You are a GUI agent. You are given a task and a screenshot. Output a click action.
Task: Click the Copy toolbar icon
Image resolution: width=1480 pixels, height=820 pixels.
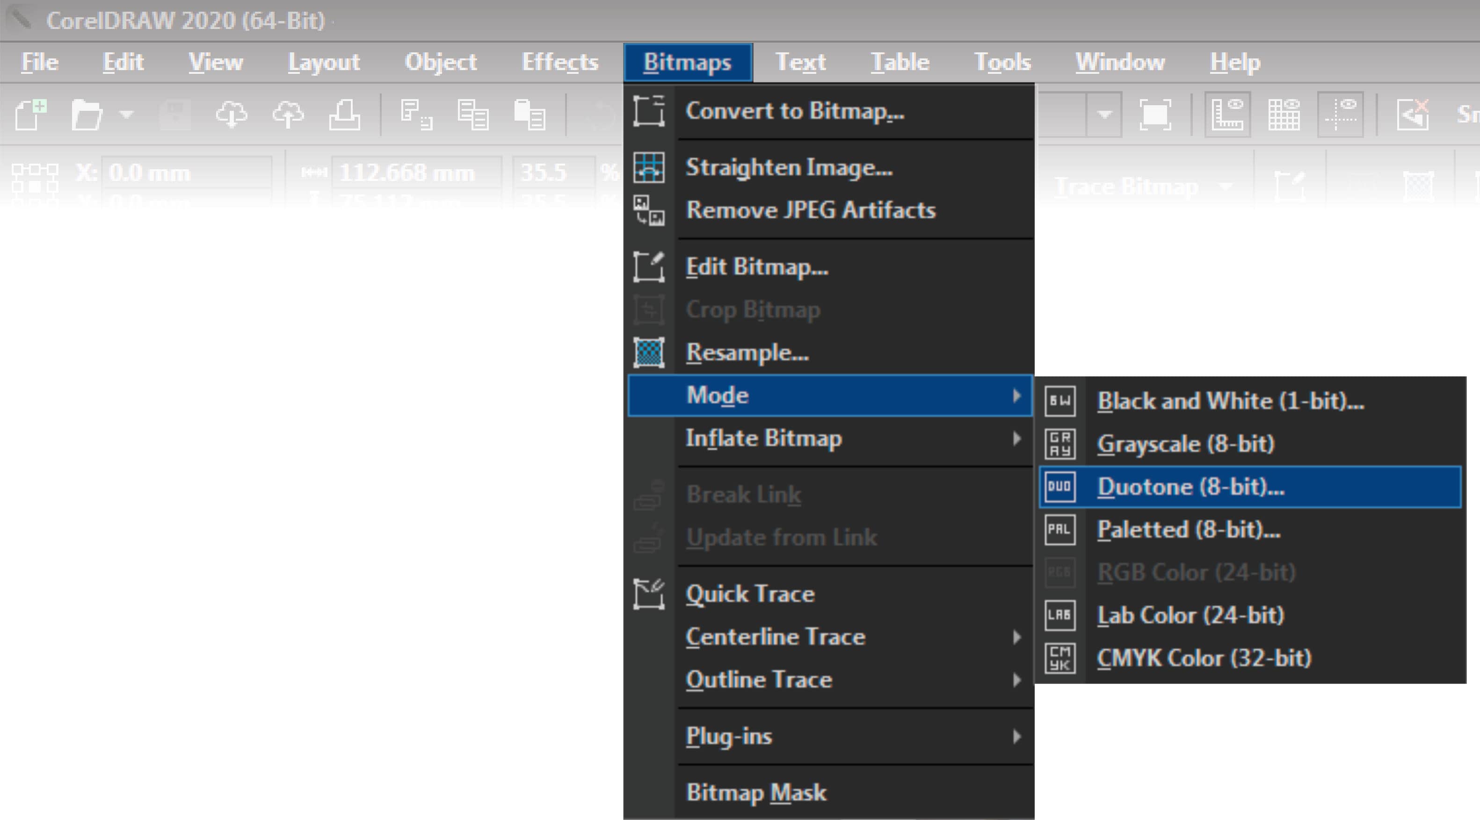[x=473, y=115]
